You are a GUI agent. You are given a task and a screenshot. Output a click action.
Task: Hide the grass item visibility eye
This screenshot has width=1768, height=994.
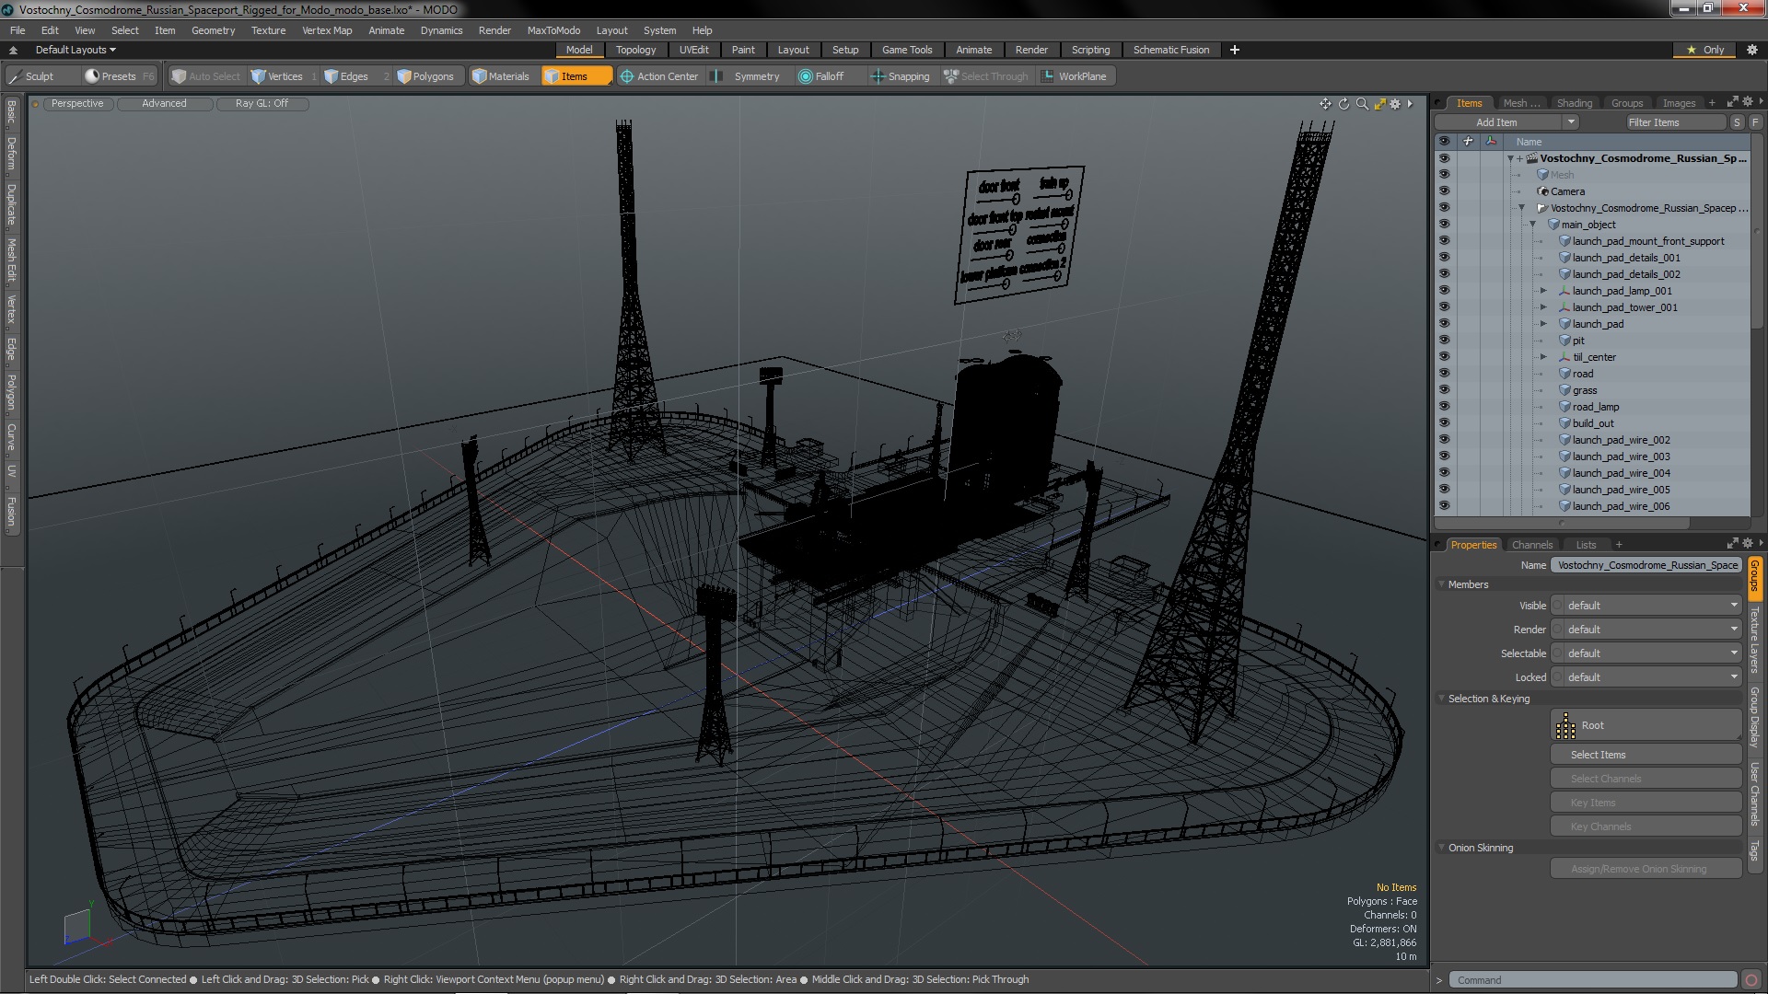pyautogui.click(x=1444, y=390)
